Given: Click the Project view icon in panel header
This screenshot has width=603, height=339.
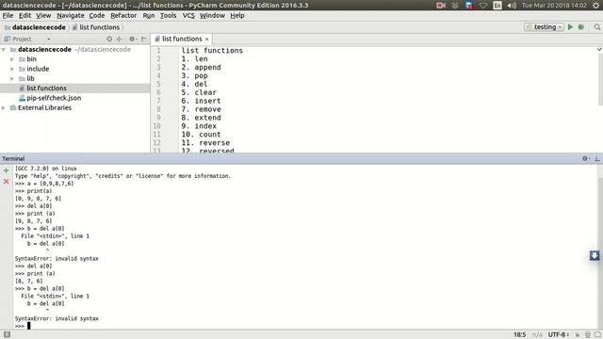Looking at the screenshot, I should click(7, 39).
